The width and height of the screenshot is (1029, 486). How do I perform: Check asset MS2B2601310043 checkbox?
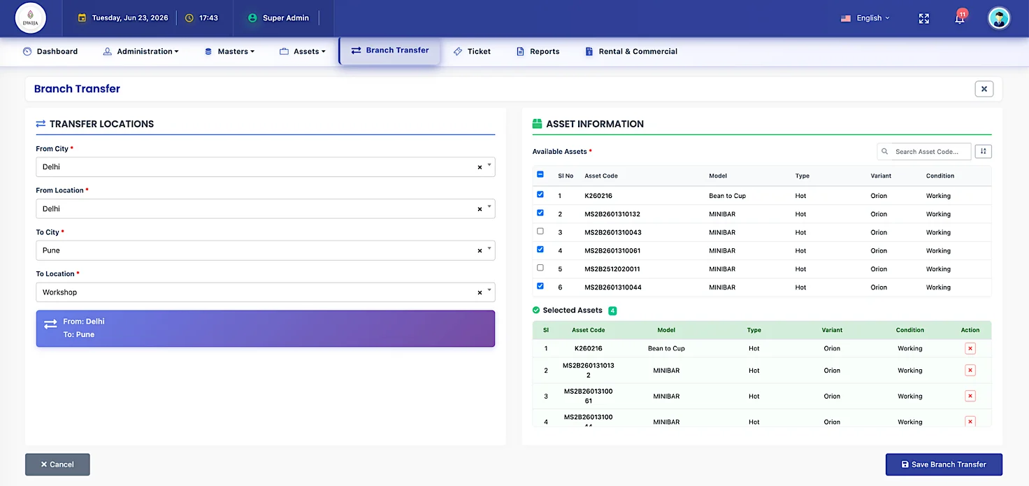tap(540, 231)
